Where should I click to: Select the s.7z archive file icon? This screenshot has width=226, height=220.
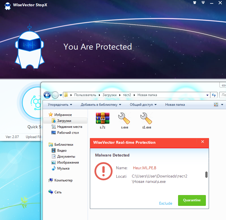pyautogui.click(x=102, y=119)
